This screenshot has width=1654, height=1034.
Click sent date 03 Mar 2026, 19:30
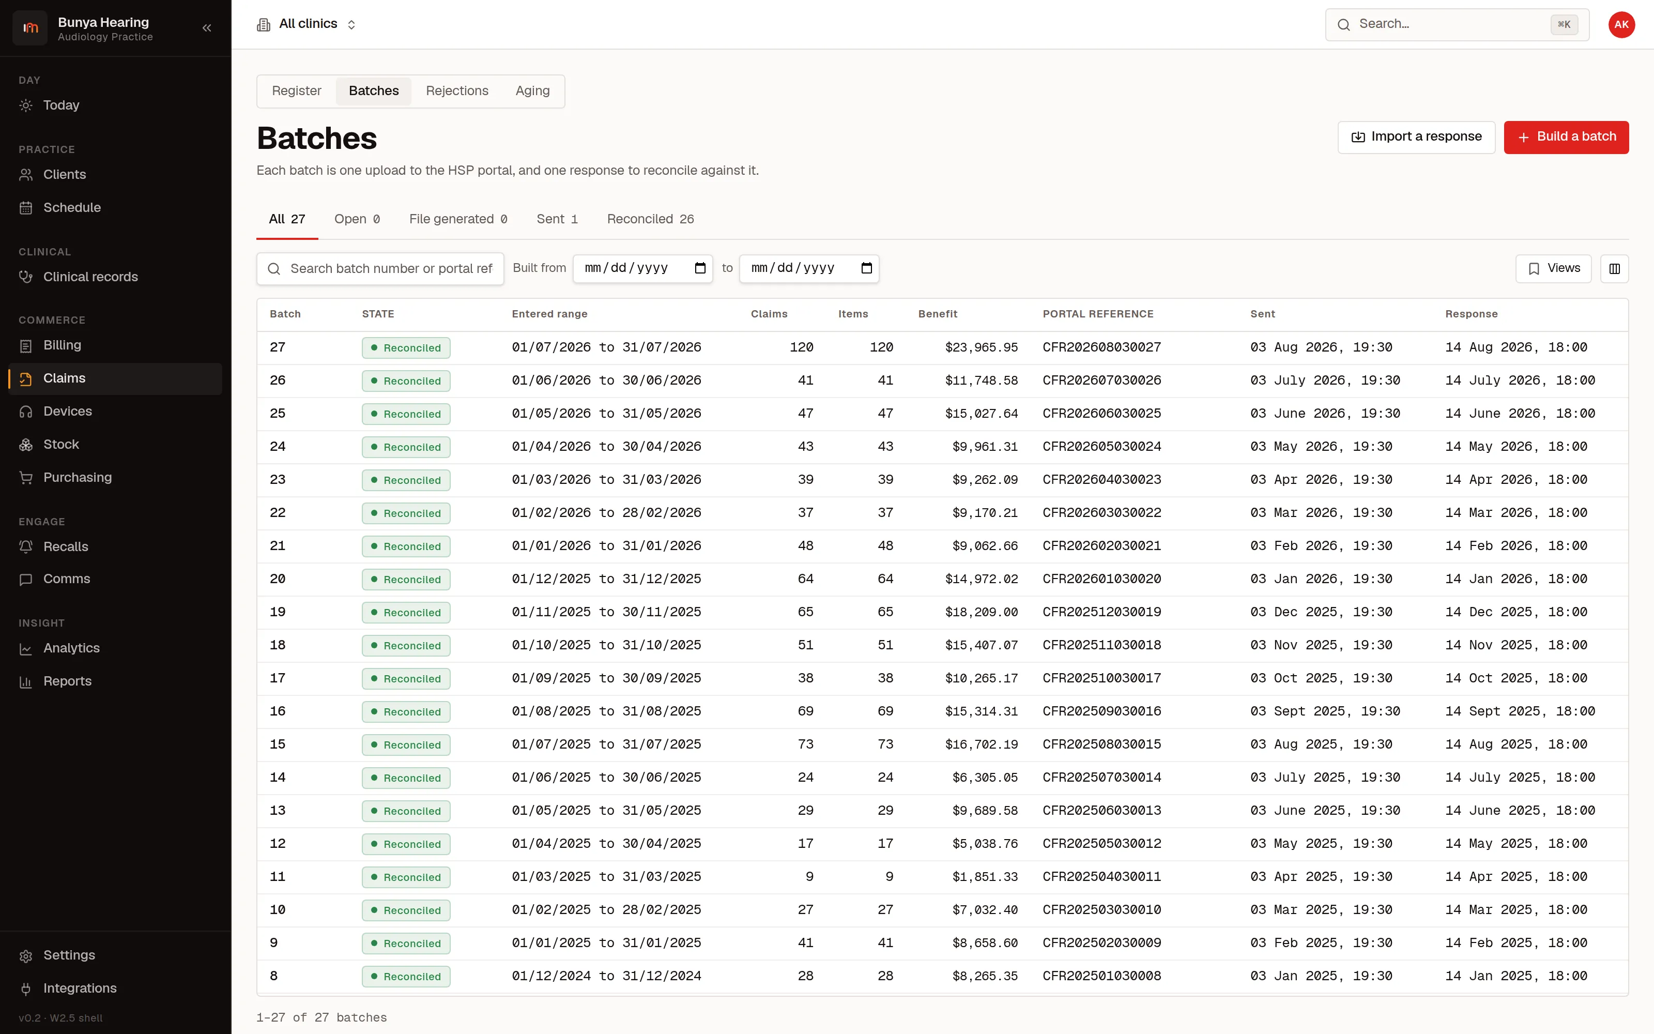click(1321, 513)
